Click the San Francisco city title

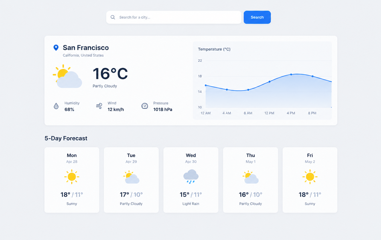point(86,48)
